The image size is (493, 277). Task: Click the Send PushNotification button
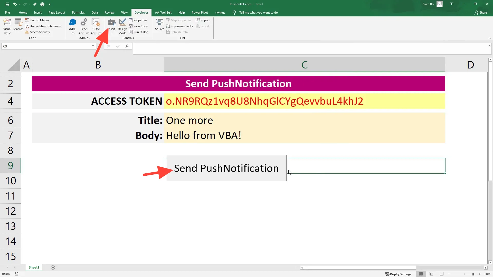(226, 168)
